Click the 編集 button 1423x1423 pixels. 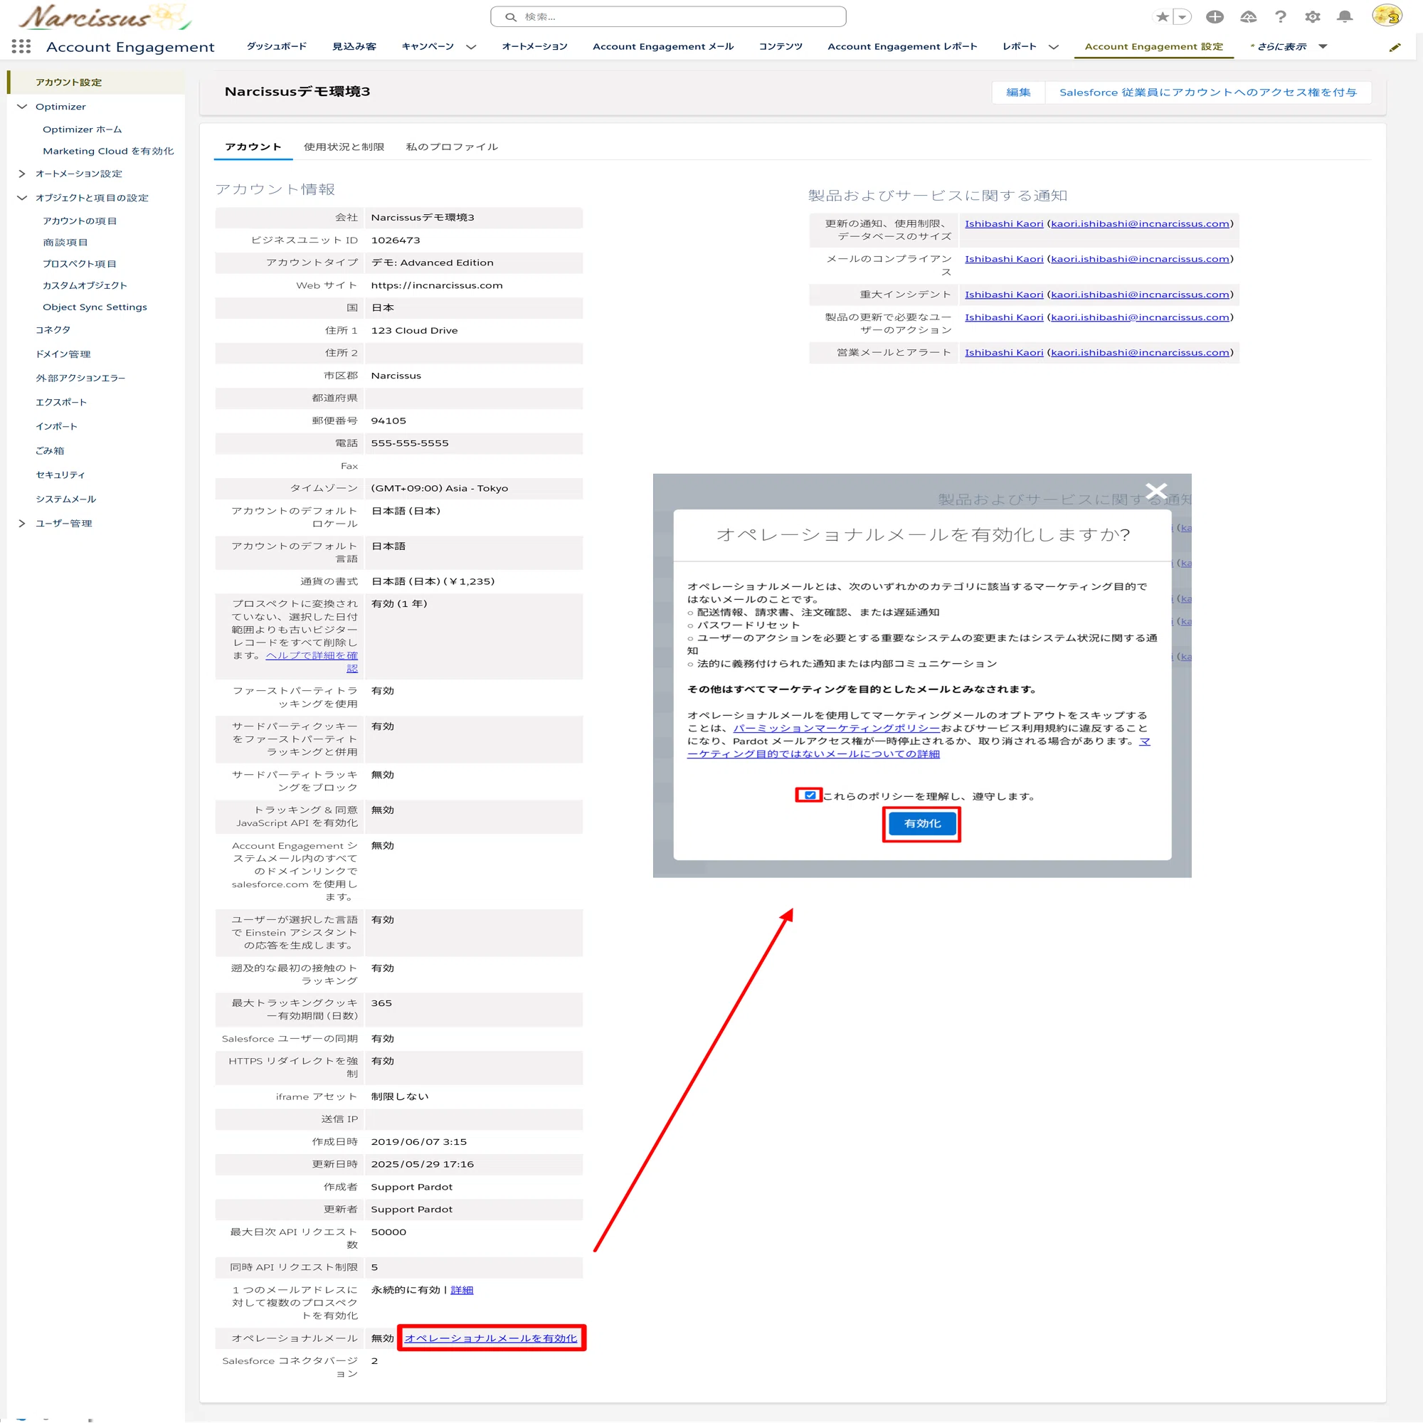pyautogui.click(x=1018, y=92)
